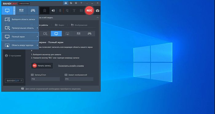This screenshot has width=215, height=114.
Task: Collapse the info banner with the chevron
Action: 97,18
